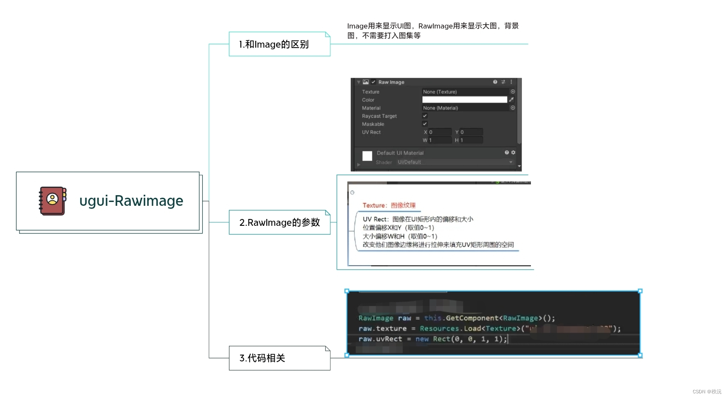The image size is (728, 398).
Task: Click the inspector scroll down arrow
Action: [x=519, y=166]
